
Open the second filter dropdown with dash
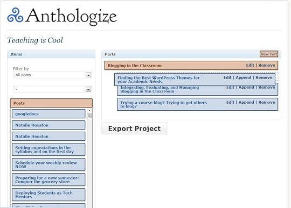52,89
